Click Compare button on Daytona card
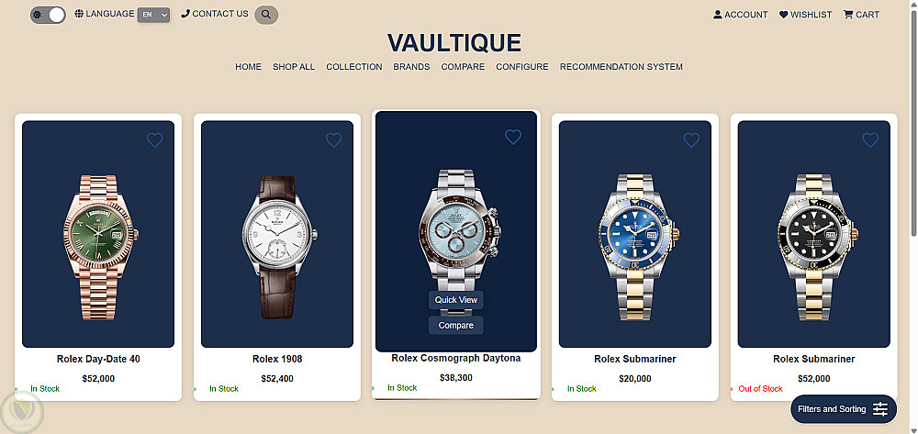Viewport: 918px width, 434px height. tap(456, 325)
